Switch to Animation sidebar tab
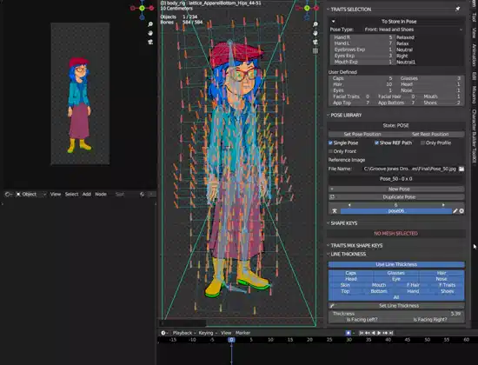Screen dimensions: 478x365 pyautogui.click(x=474, y=55)
